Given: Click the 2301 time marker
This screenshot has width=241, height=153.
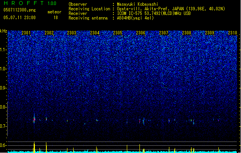Looking at the screenshot, I should (x=26, y=33).
